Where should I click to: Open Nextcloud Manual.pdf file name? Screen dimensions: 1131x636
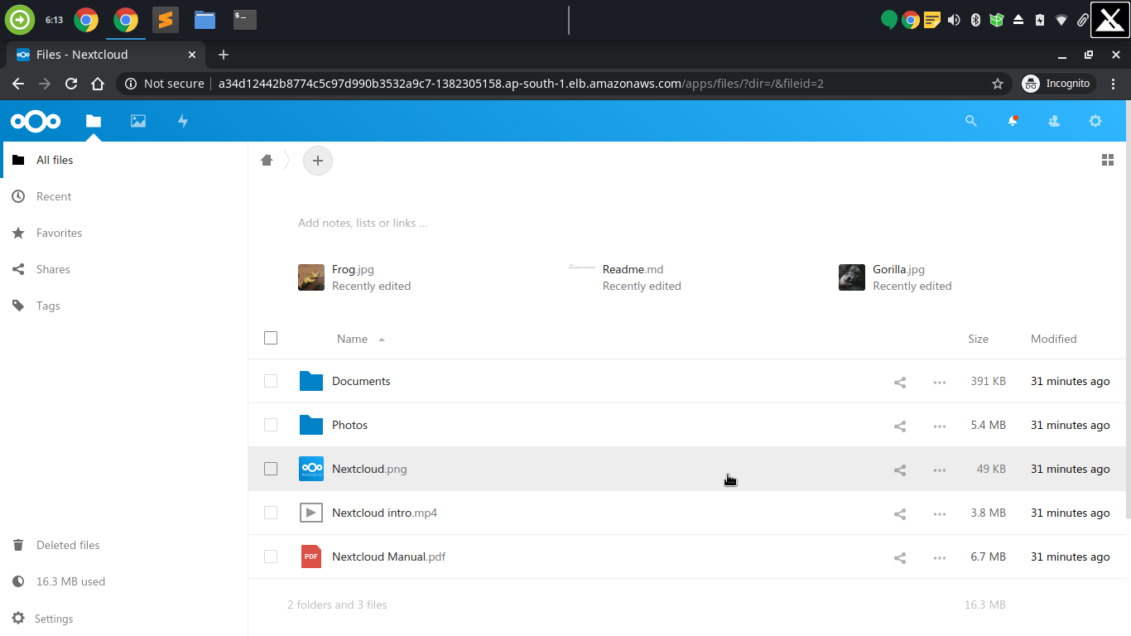pos(388,556)
